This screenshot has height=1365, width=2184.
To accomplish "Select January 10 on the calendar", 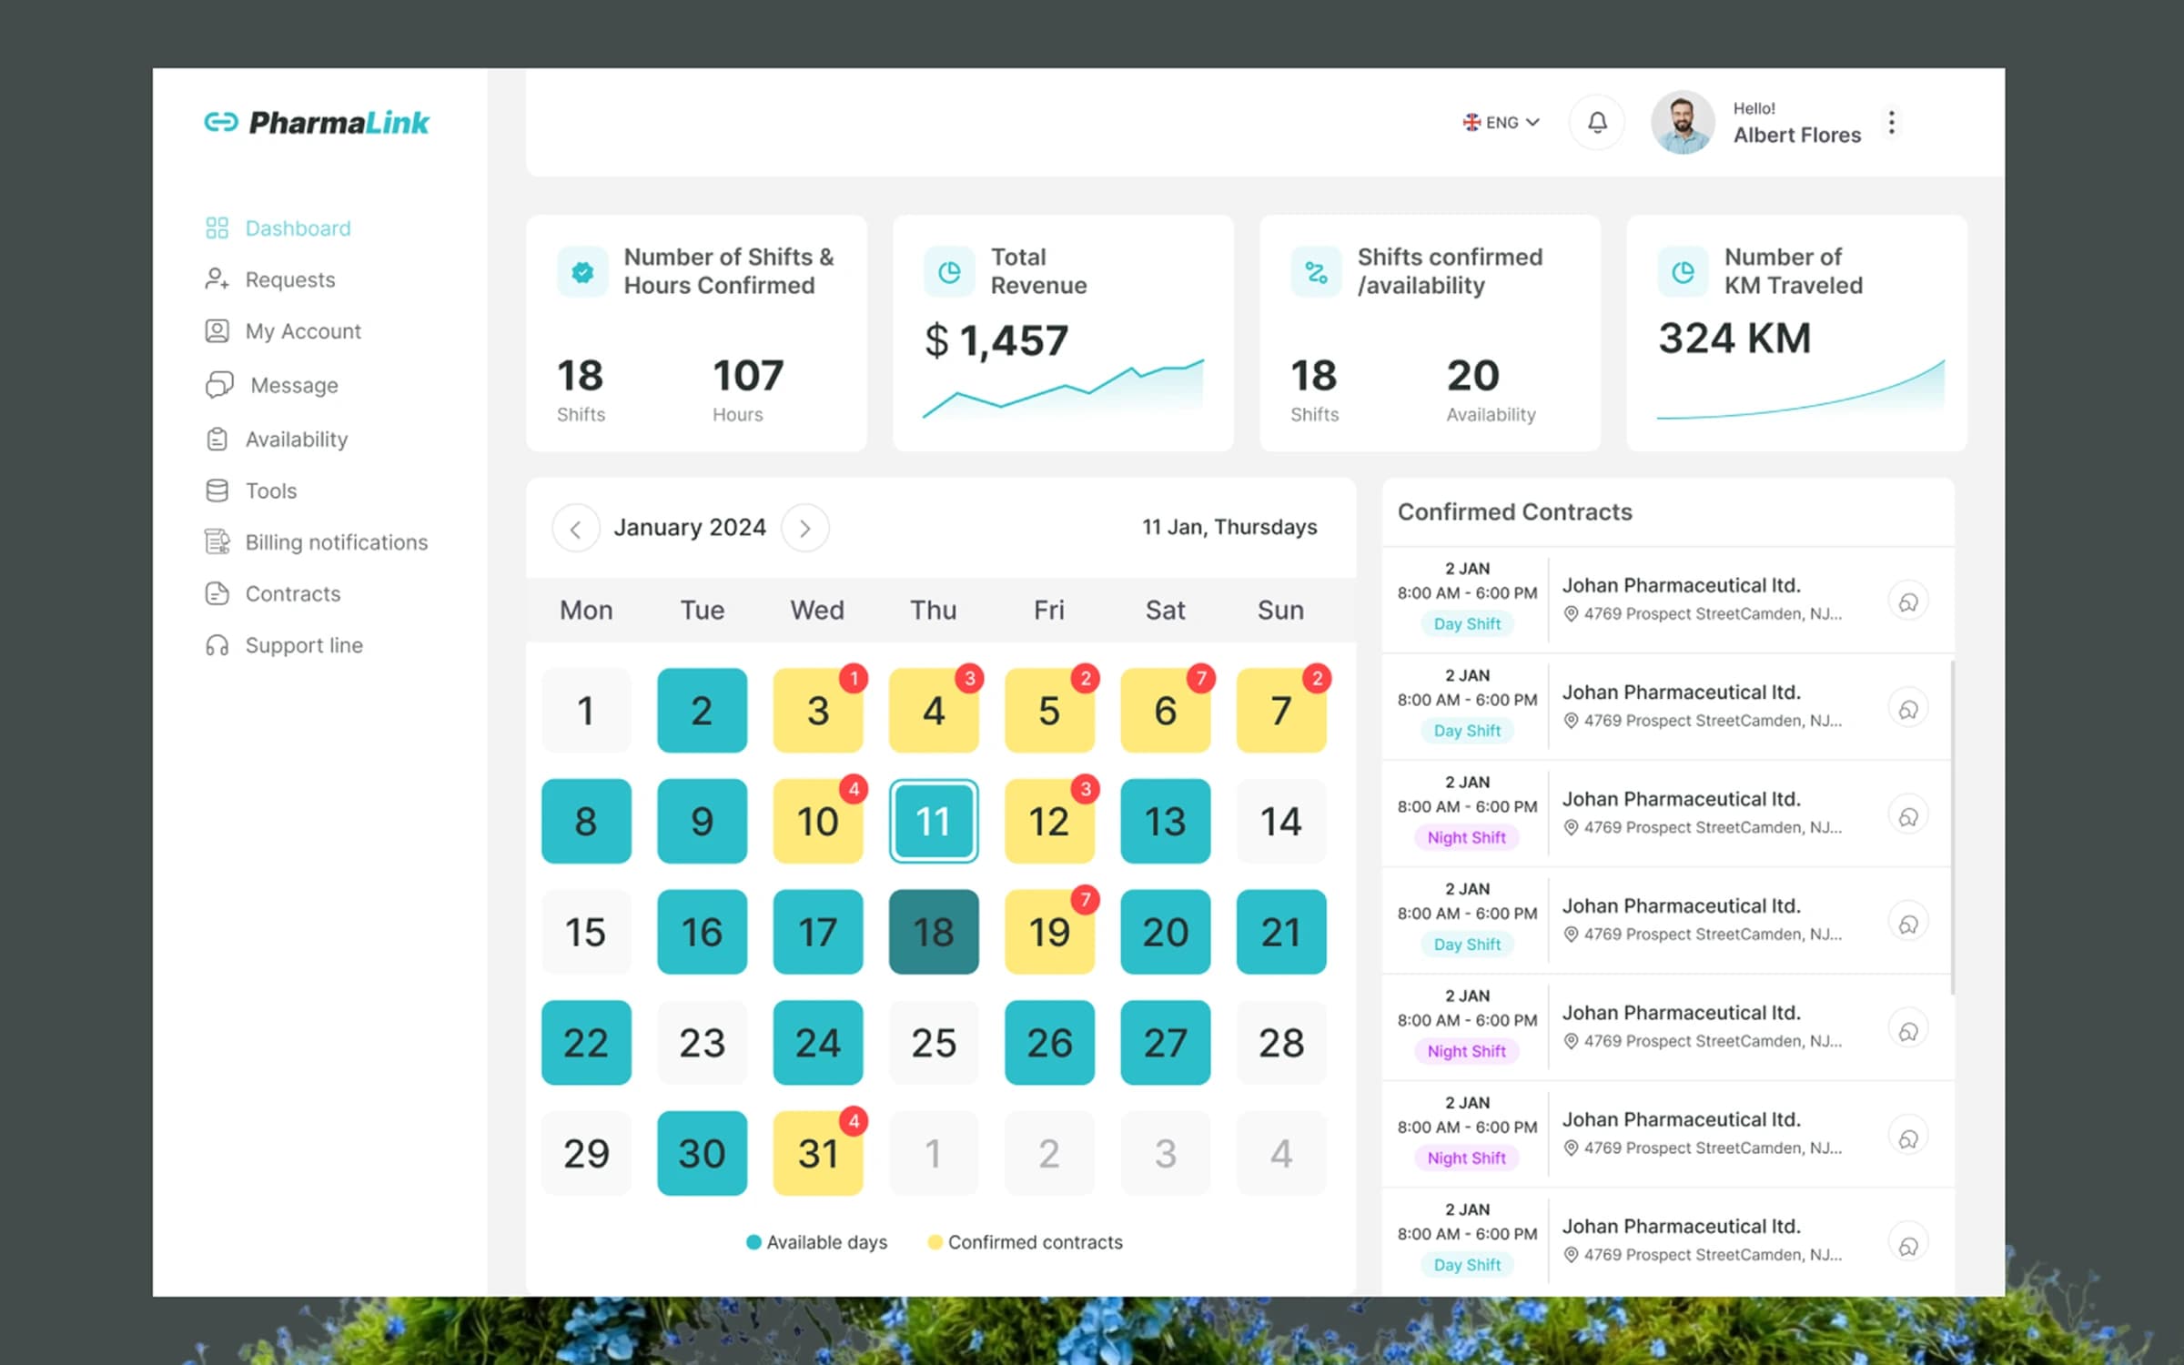I will [818, 821].
